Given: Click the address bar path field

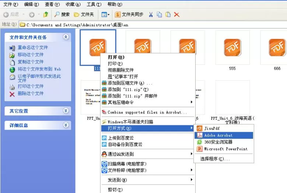Looking at the screenshot, I should click(x=153, y=25).
